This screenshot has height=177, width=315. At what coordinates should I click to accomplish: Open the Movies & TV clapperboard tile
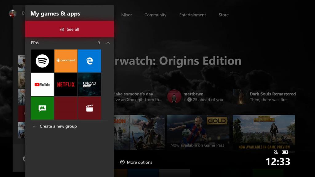click(x=90, y=108)
